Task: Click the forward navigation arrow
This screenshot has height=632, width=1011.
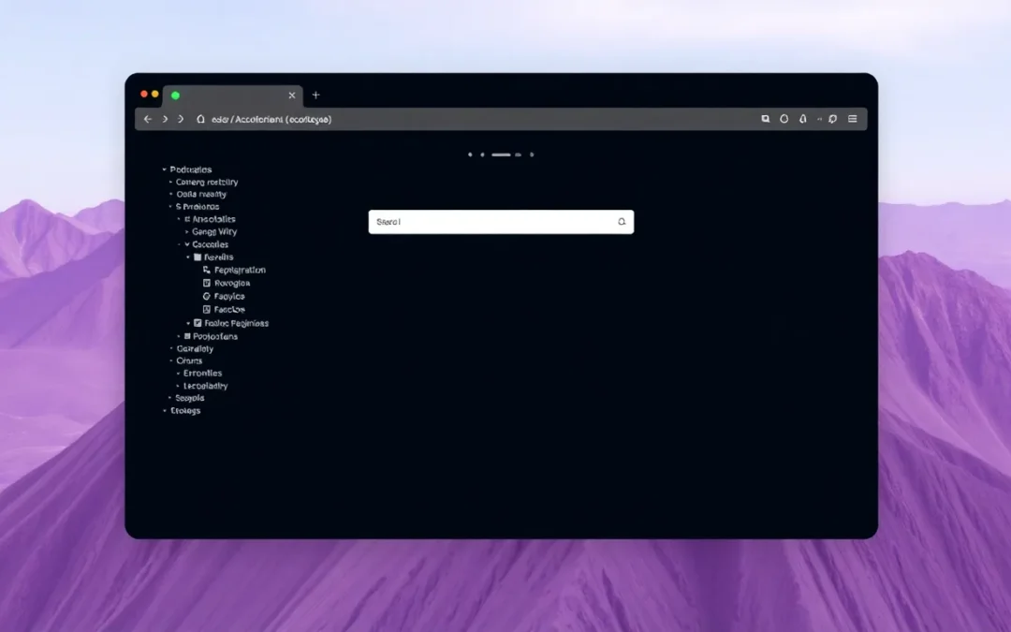Action: pyautogui.click(x=165, y=119)
